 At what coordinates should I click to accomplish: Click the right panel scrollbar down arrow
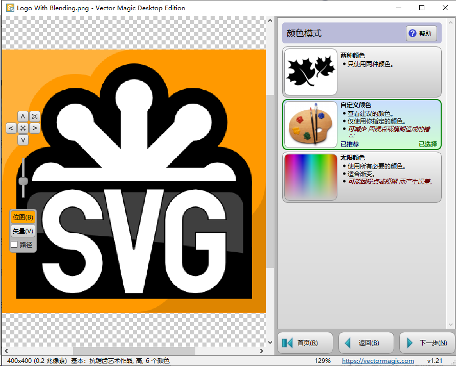point(450,325)
